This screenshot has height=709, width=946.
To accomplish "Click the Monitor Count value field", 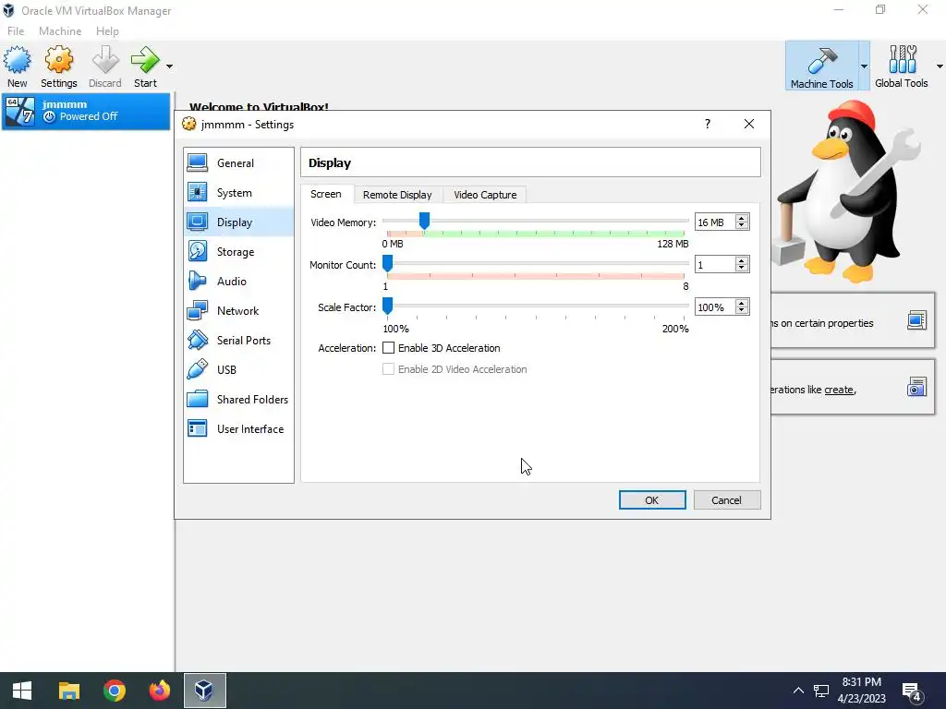I will pyautogui.click(x=715, y=265).
